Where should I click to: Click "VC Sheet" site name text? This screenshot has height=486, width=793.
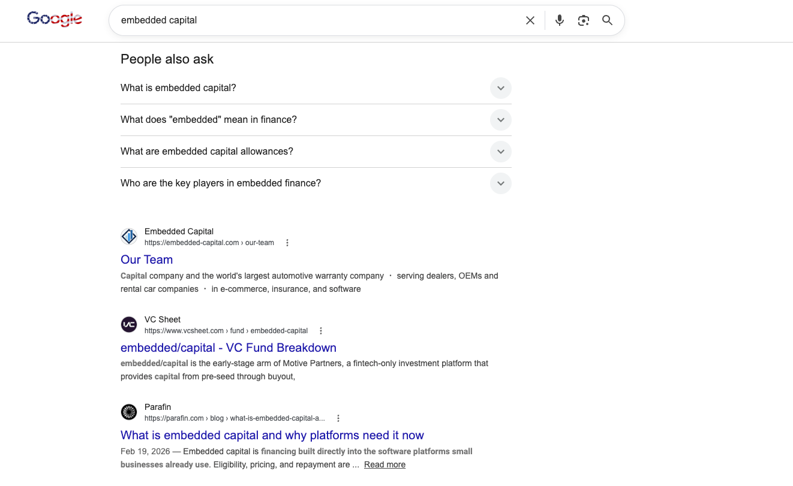pyautogui.click(x=163, y=319)
